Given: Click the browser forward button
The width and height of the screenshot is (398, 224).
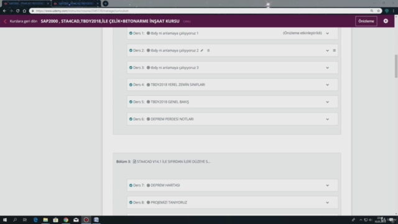Looking at the screenshot, I should (11, 11).
